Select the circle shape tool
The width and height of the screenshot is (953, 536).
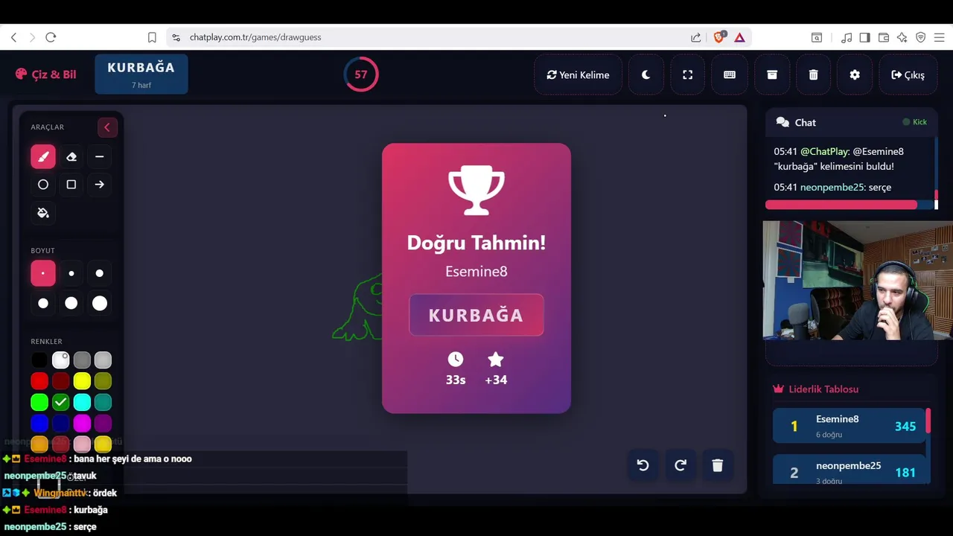43,185
